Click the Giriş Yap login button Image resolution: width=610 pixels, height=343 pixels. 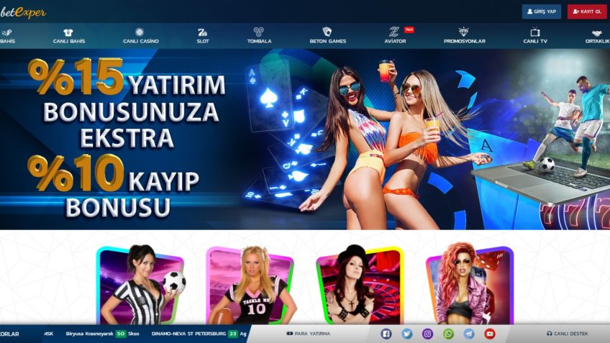coord(541,12)
